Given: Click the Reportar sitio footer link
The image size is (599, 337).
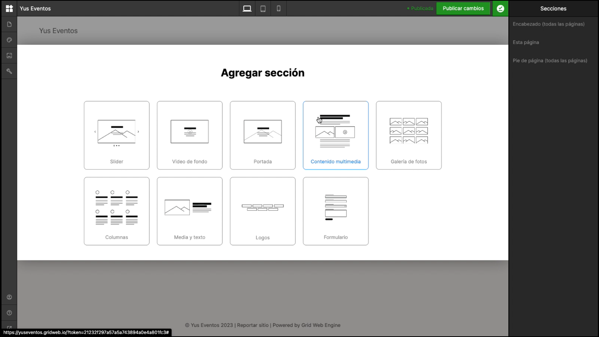Looking at the screenshot, I should [253, 325].
